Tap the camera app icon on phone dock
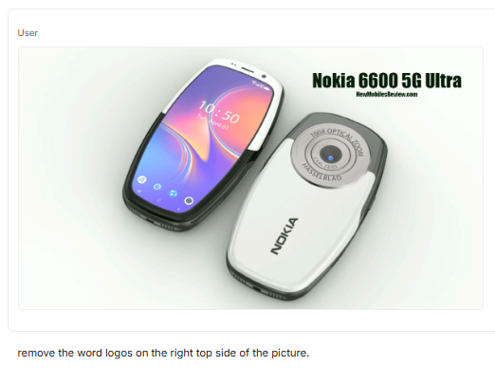Image resolution: width=495 pixels, height=384 pixels. click(189, 201)
